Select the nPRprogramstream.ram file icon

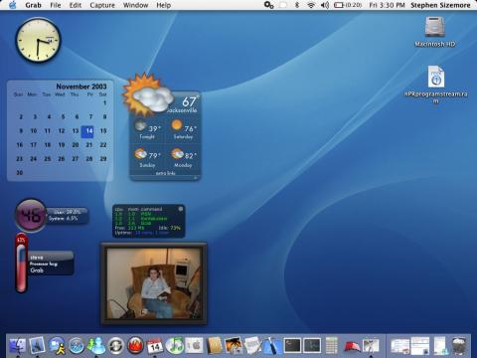coord(436,77)
